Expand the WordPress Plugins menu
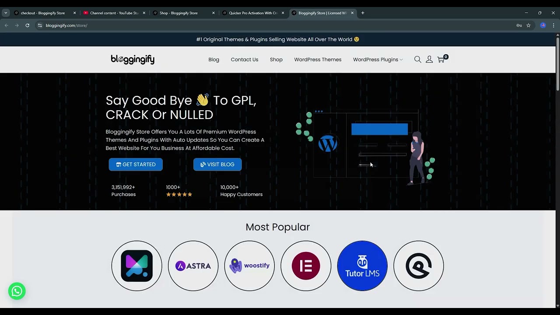This screenshot has width=560, height=315. click(378, 59)
